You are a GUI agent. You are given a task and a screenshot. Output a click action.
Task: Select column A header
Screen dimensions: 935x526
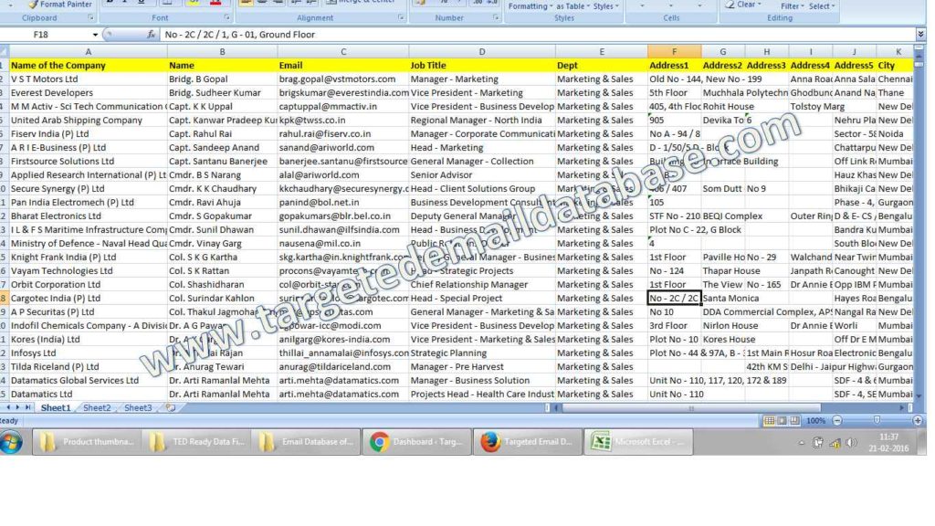(89, 52)
